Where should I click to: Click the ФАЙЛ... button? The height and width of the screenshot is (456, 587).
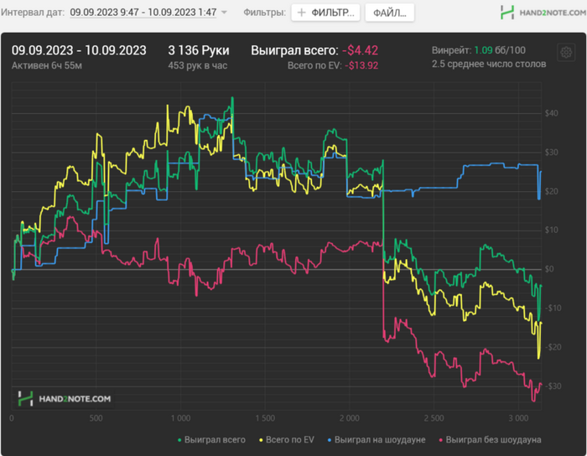(x=390, y=13)
